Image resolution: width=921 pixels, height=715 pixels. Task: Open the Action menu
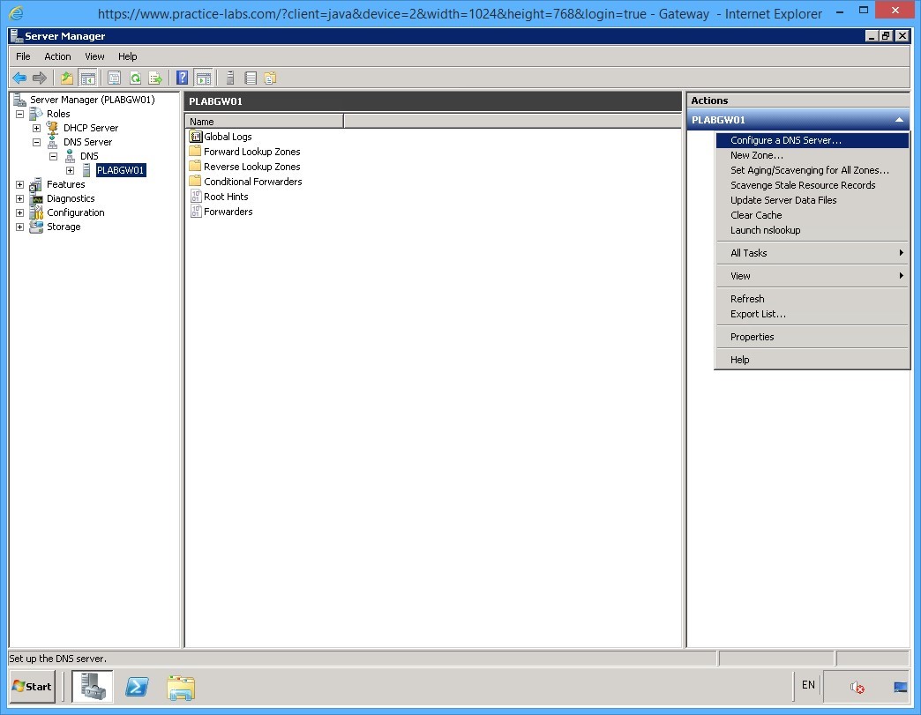point(57,56)
